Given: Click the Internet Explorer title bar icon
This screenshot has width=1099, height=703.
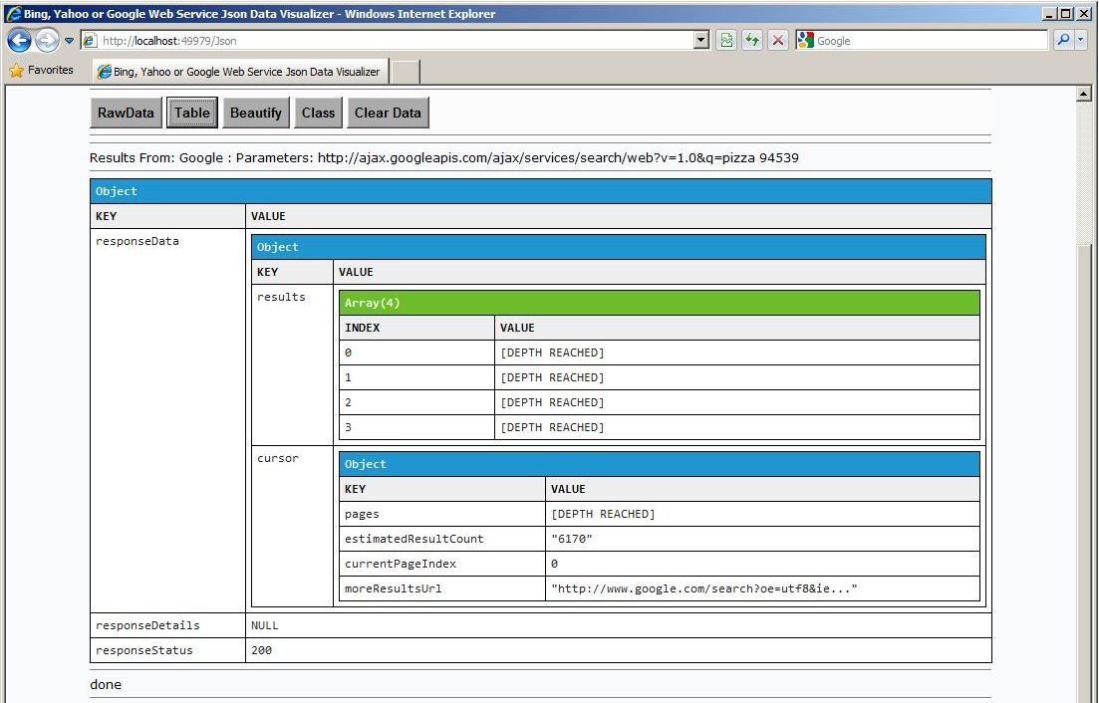Looking at the screenshot, I should tap(13, 13).
